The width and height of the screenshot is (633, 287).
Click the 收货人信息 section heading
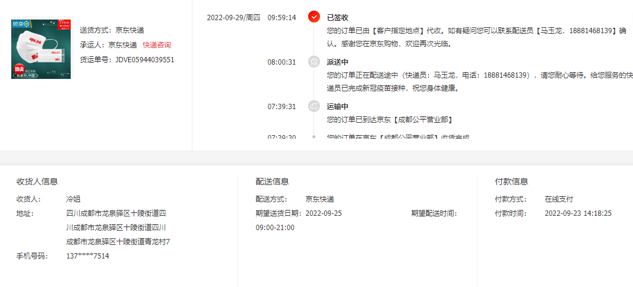[x=37, y=181]
